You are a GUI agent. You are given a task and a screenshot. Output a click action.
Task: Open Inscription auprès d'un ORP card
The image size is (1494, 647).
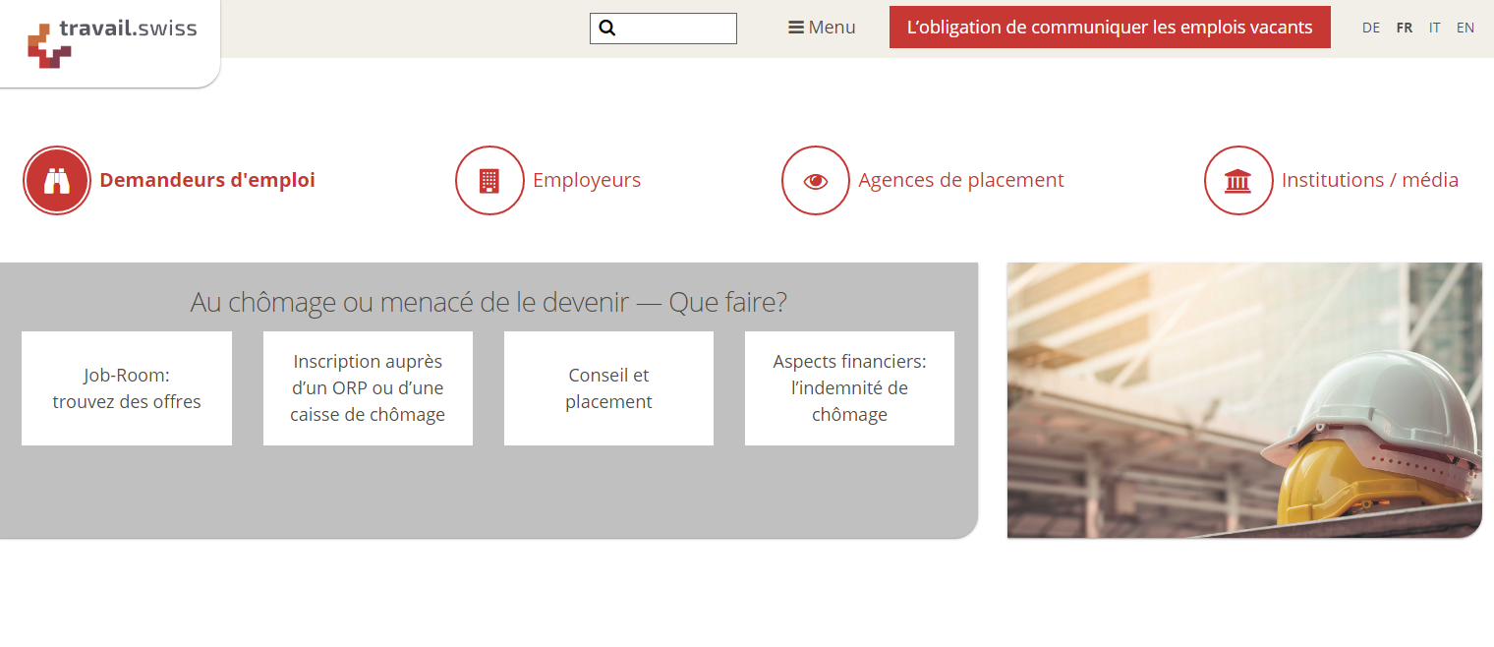click(x=368, y=387)
